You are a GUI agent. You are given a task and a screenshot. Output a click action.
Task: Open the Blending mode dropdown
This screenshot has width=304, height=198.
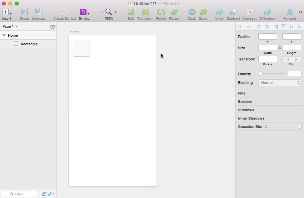click(x=280, y=83)
